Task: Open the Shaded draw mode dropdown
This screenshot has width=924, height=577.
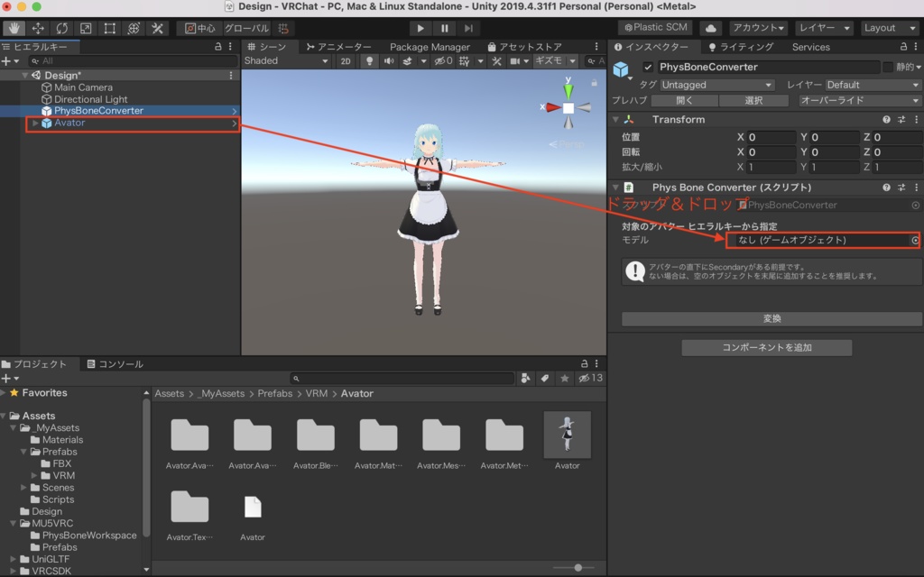Action: 284,60
